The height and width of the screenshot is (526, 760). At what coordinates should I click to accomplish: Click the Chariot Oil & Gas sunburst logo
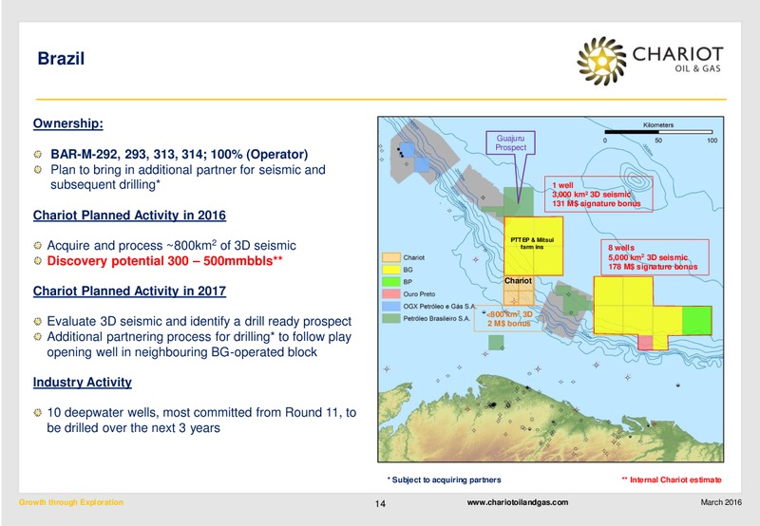[x=601, y=61]
